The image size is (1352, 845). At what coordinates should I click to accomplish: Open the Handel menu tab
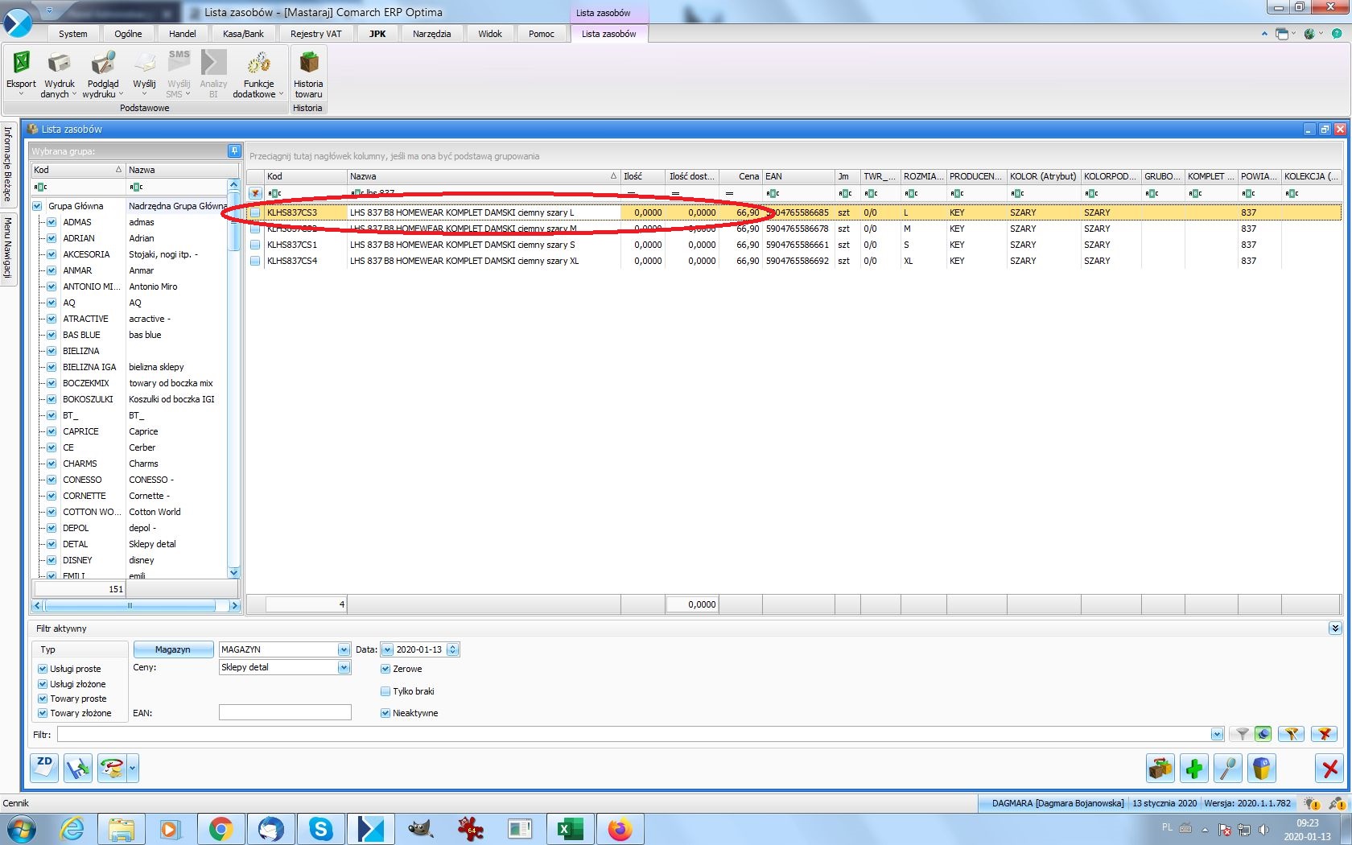pyautogui.click(x=182, y=34)
